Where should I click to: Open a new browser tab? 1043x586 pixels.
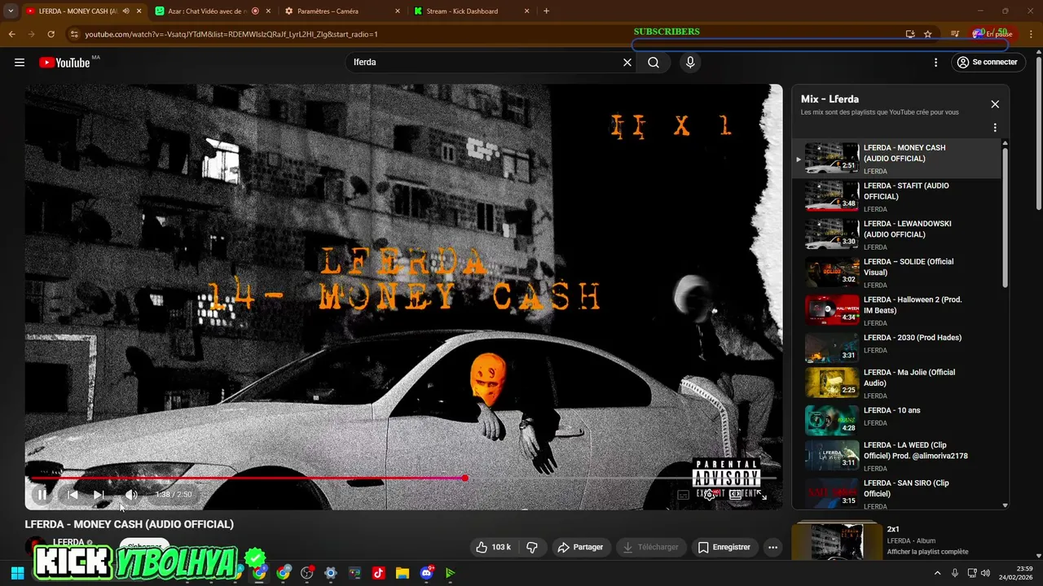546,11
